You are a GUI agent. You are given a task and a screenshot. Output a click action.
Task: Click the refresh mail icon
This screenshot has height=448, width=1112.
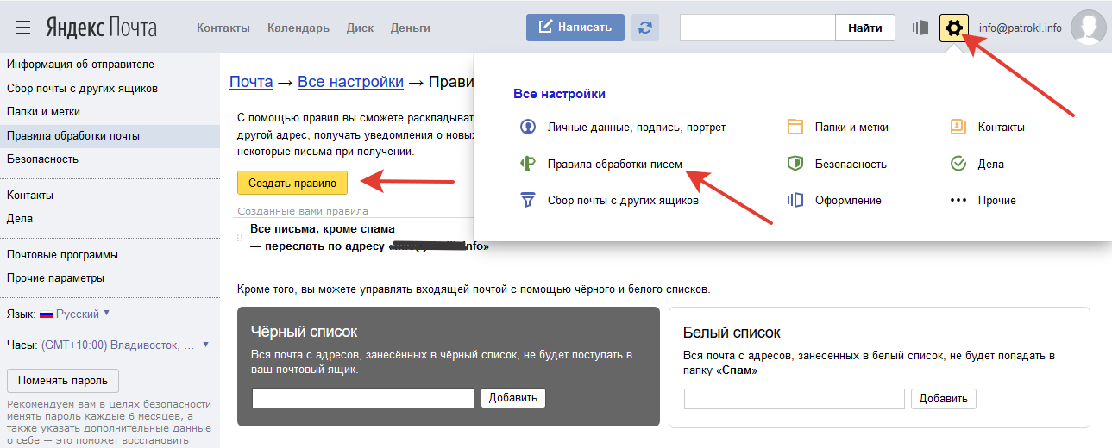click(645, 28)
